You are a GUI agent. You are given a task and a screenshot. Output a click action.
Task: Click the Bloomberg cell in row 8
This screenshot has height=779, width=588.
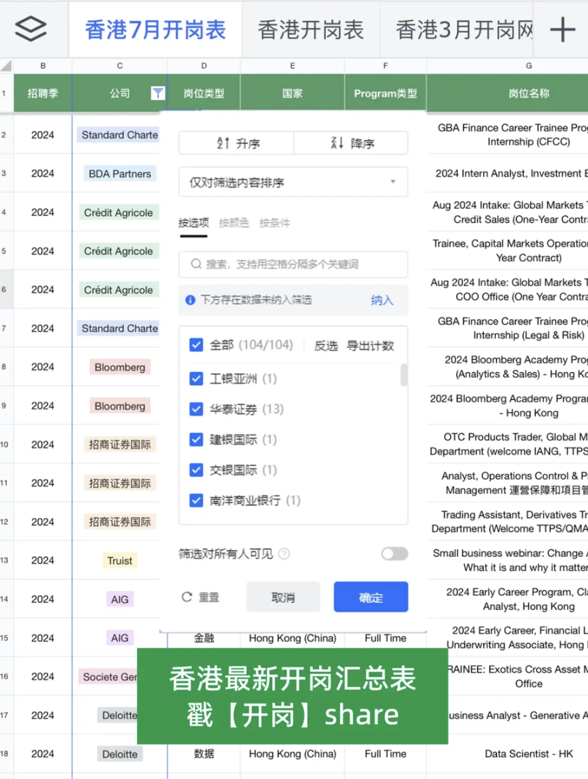(120, 367)
